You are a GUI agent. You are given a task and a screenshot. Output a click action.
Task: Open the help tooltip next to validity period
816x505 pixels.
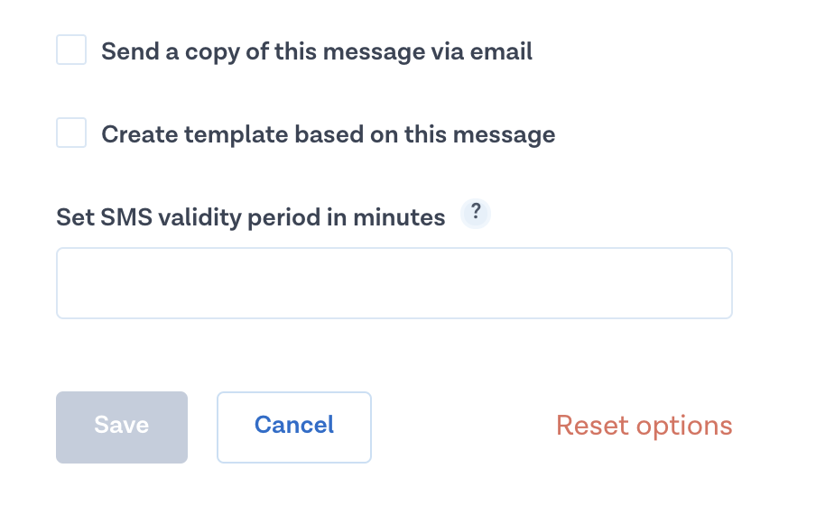pyautogui.click(x=476, y=215)
